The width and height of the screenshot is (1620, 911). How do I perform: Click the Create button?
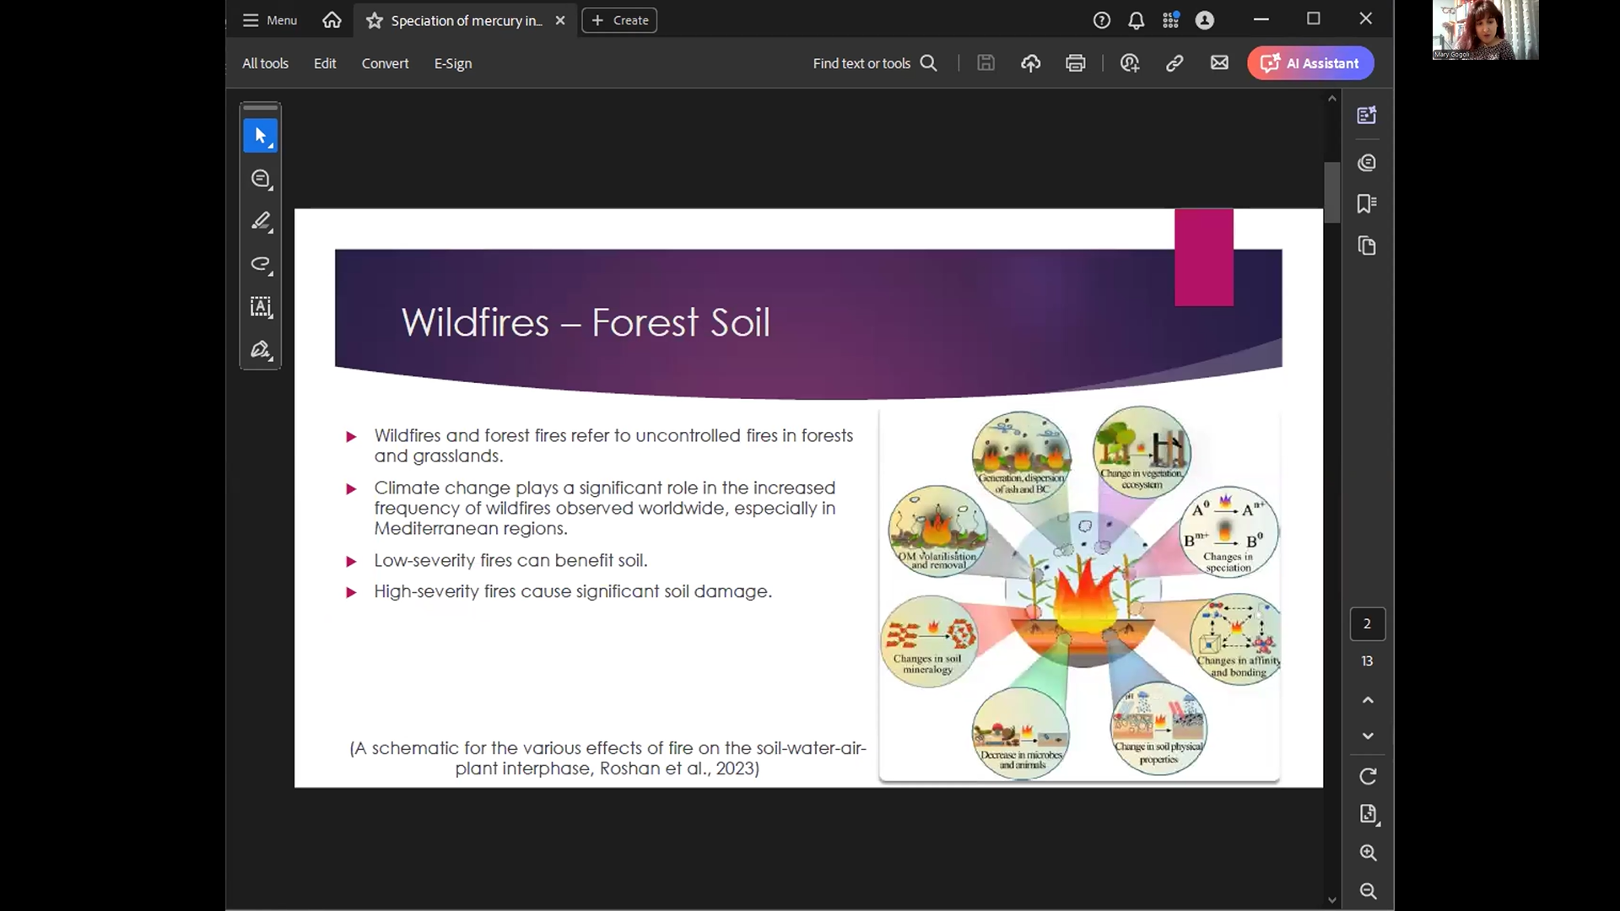[x=619, y=20]
